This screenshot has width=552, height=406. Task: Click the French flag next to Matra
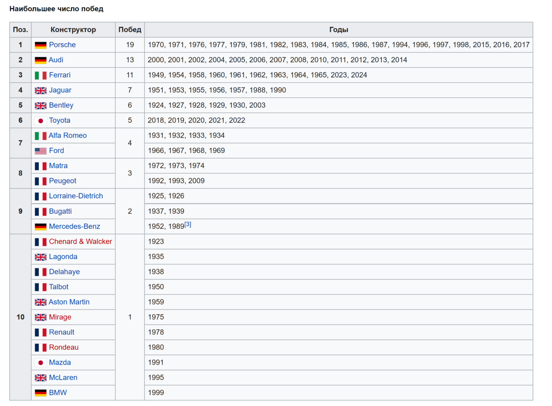[41, 166]
